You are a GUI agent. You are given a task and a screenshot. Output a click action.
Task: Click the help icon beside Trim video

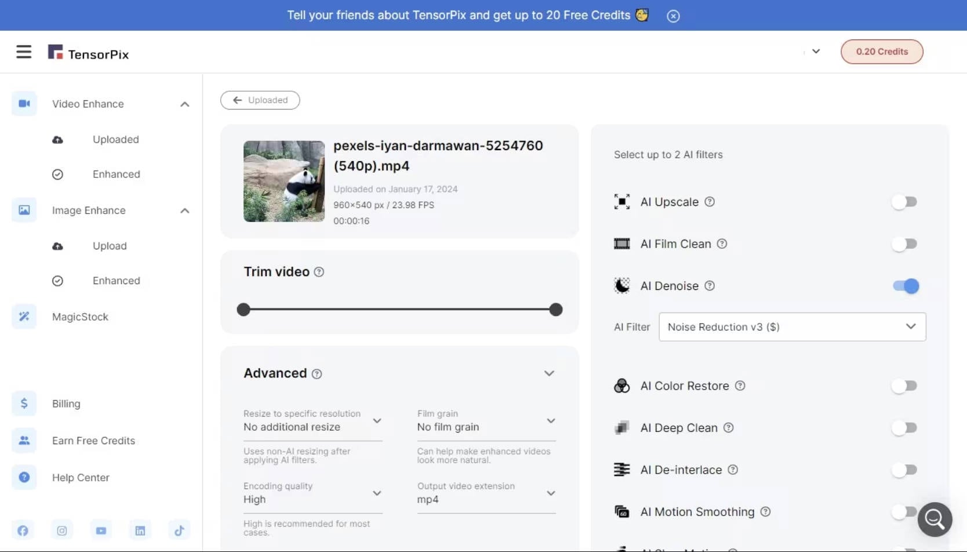[x=319, y=272]
